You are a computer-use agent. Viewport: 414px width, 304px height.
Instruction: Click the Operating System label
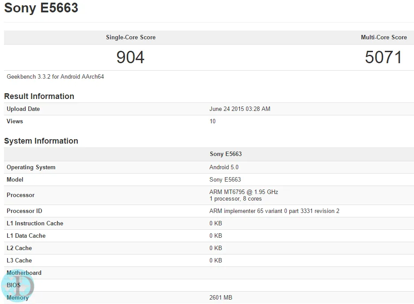point(31,167)
